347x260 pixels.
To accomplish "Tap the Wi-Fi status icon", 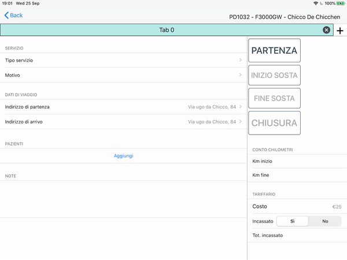I will pyautogui.click(x=316, y=3).
